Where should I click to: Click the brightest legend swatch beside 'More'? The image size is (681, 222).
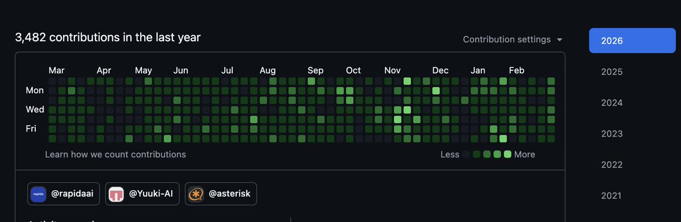(507, 154)
